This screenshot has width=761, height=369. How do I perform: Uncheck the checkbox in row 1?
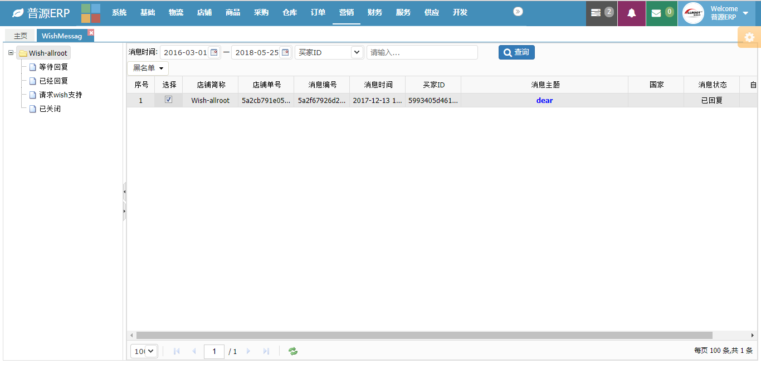coord(169,100)
